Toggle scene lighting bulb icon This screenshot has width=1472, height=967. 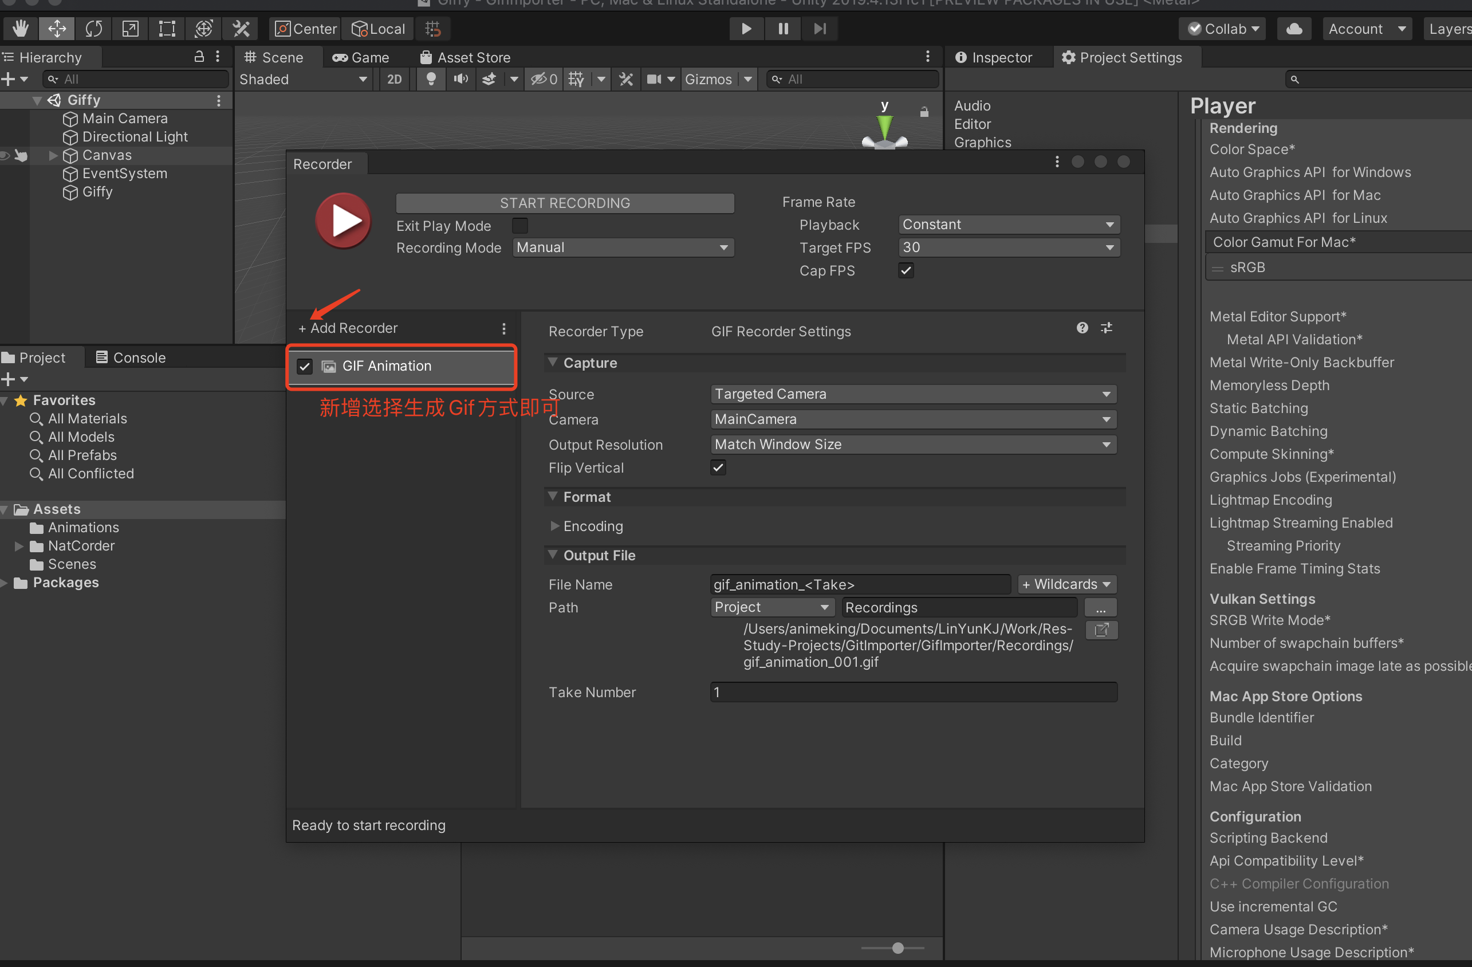tap(431, 79)
